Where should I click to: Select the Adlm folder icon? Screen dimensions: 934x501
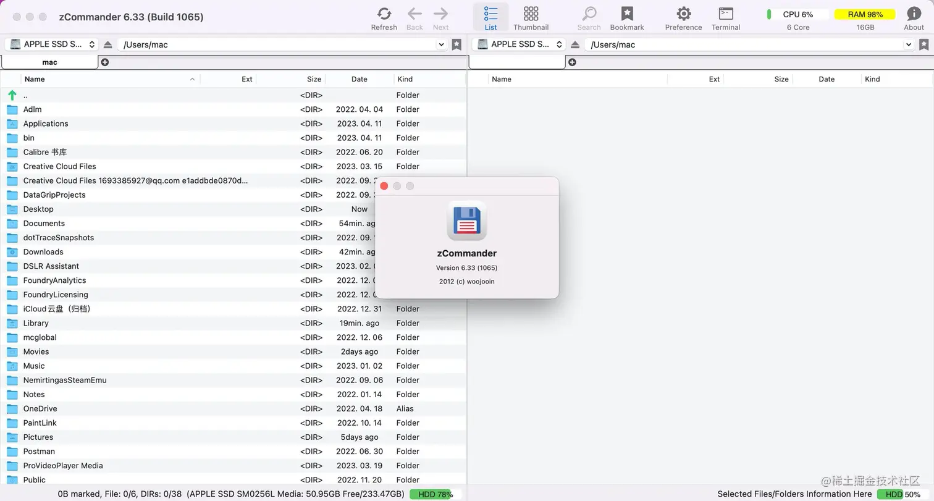pyautogui.click(x=12, y=109)
